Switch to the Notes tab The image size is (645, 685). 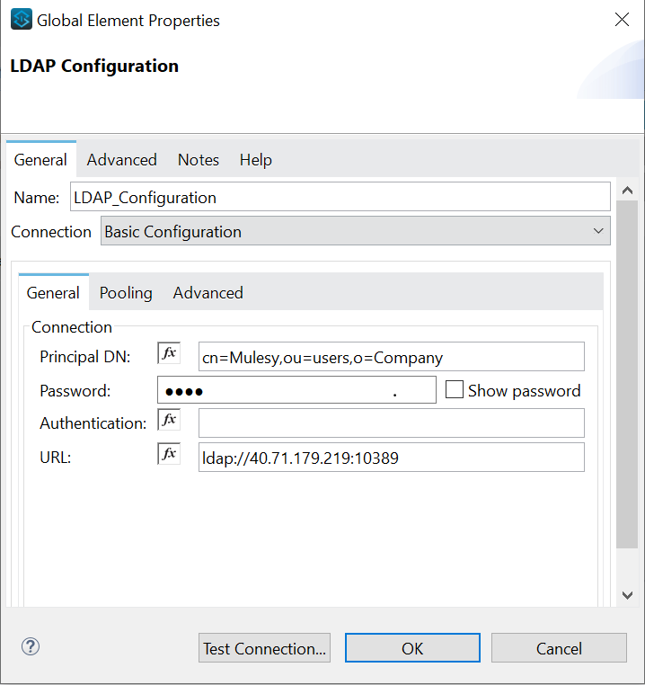pos(198,160)
